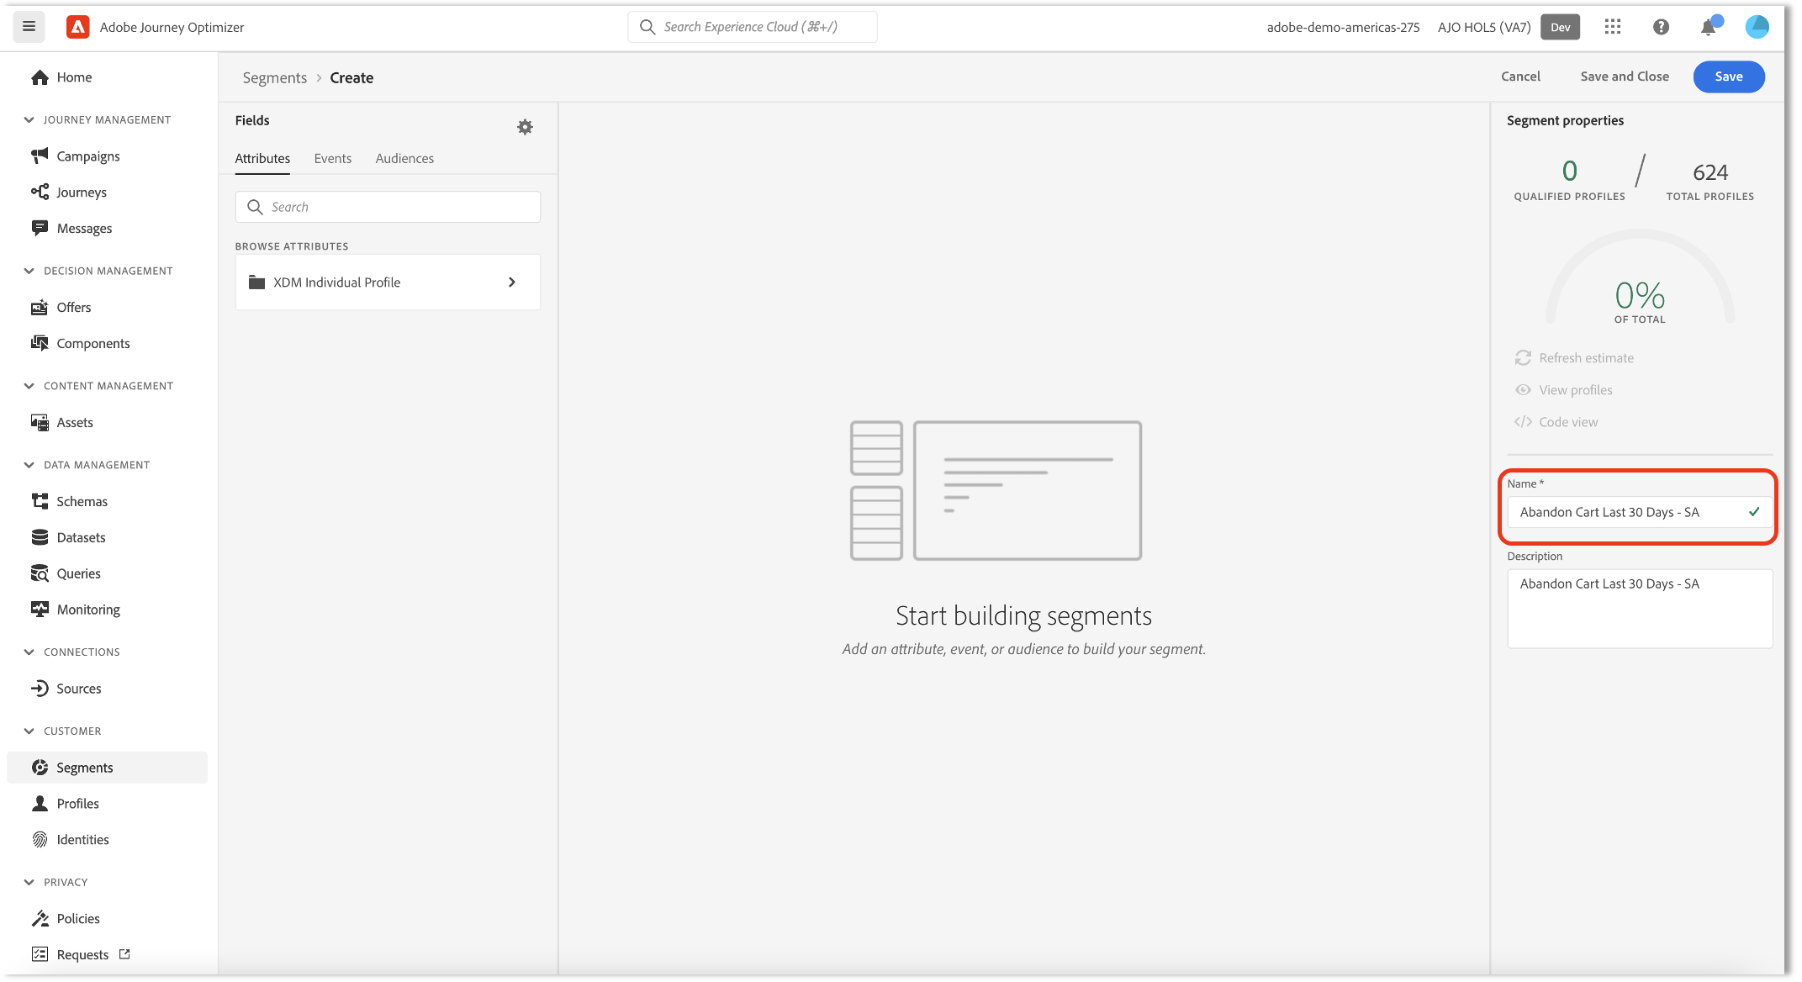Viewport: 1802px width, 982px height.
Task: Open the apps grid switcher
Action: click(1612, 27)
